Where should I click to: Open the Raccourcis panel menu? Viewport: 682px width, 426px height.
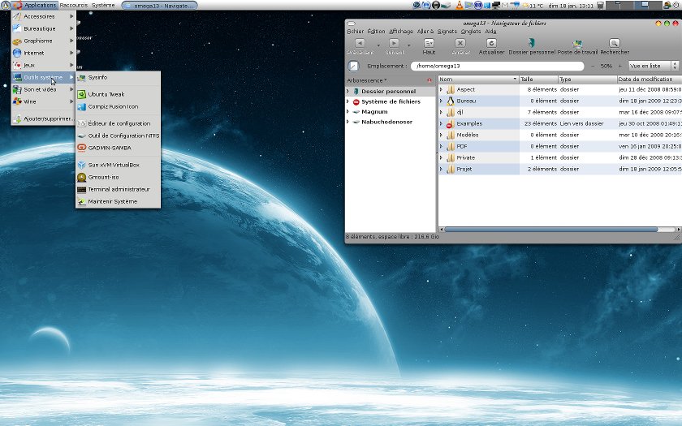(74, 5)
